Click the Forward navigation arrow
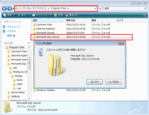This screenshot has height=115, width=149. [x=10, y=9]
